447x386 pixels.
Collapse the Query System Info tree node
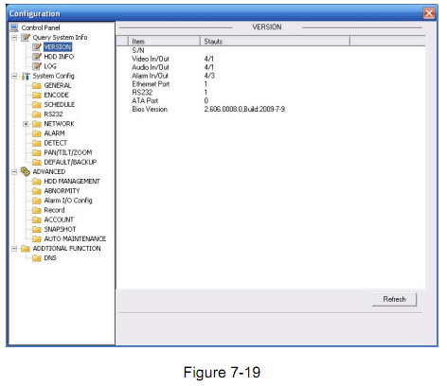14,38
